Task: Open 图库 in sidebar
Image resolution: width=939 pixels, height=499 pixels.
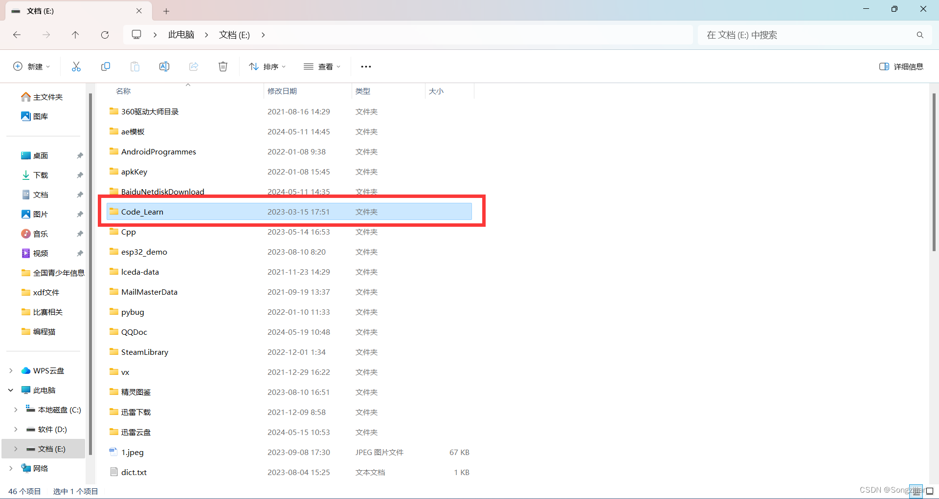Action: pyautogui.click(x=35, y=116)
